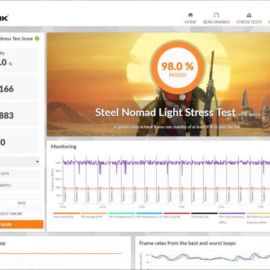This screenshot has height=270, width=270.
Task: Open the STRESS TESTS section
Action: coord(249,18)
